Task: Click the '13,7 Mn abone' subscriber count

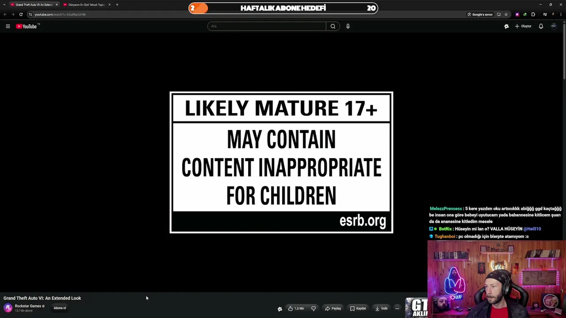Action: coord(24,310)
